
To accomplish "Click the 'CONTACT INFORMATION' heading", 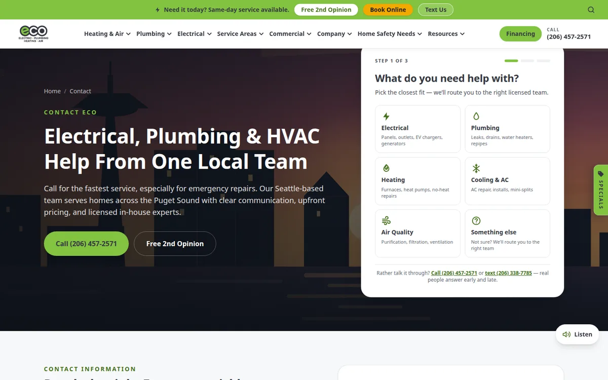I will pos(90,369).
